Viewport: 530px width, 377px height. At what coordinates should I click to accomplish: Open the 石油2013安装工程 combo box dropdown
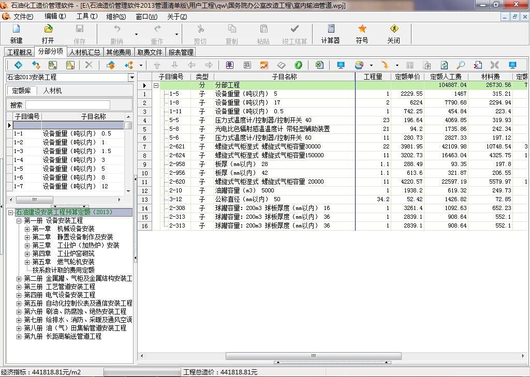coord(131,78)
